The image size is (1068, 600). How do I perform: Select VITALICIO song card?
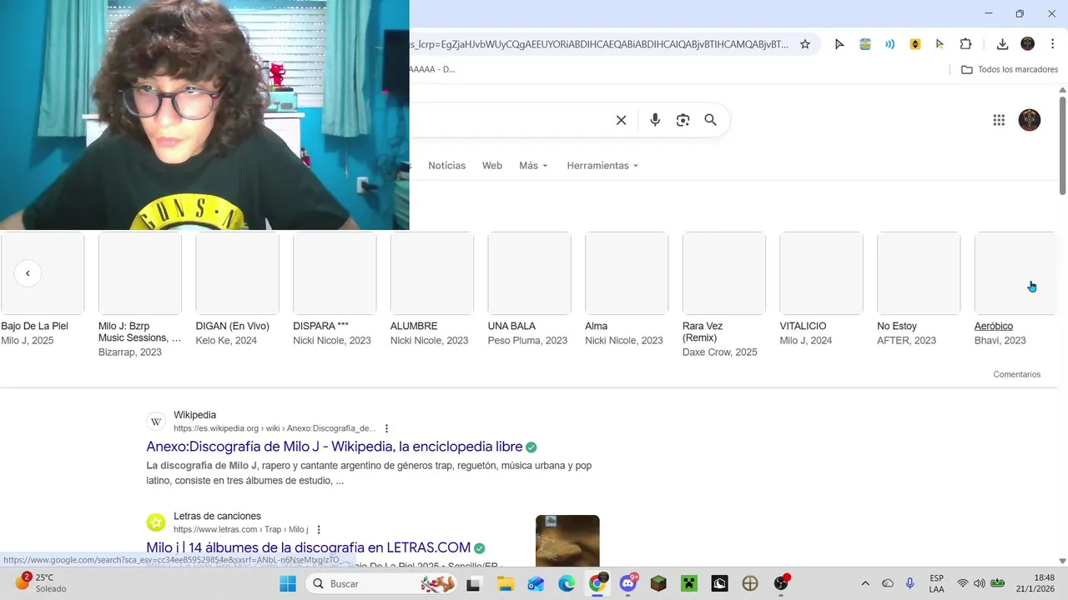822,288
